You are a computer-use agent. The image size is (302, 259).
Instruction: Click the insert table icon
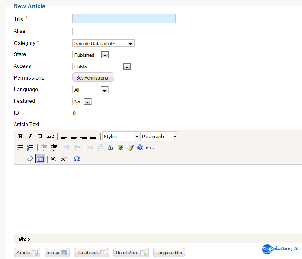40,159
